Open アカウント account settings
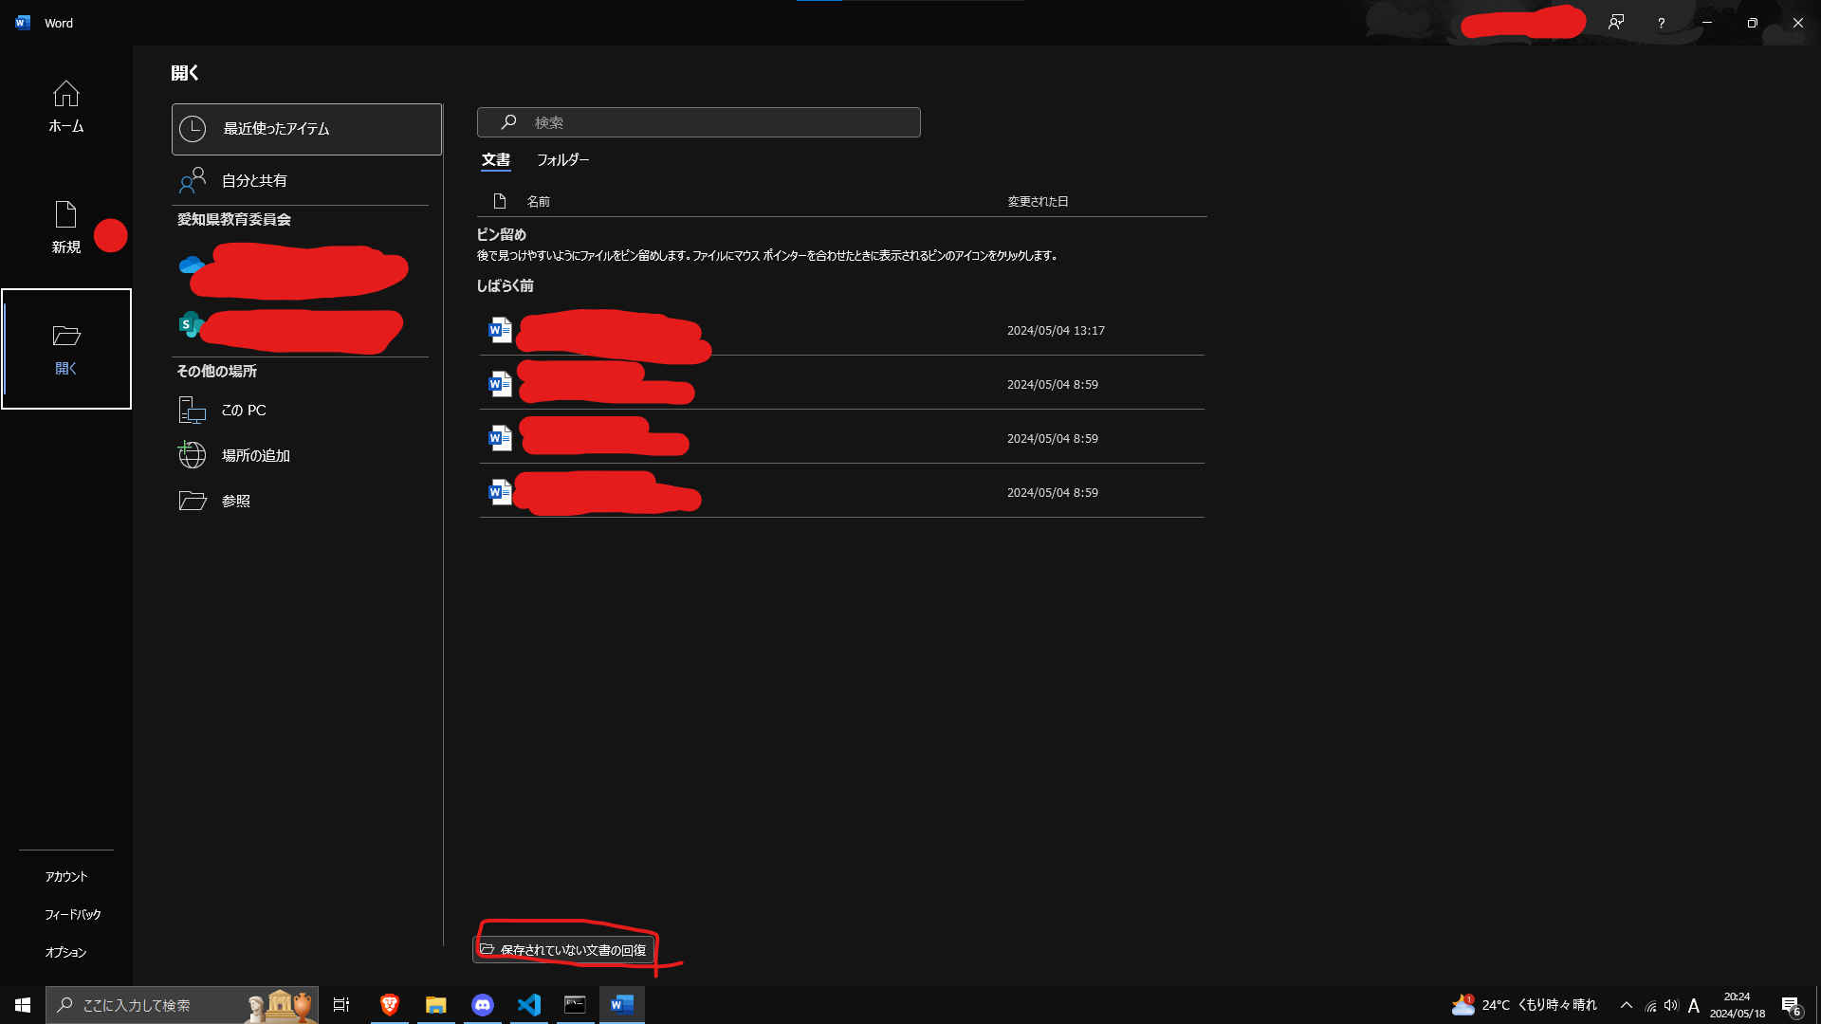Screen dimensions: 1821x1024 pyautogui.click(x=65, y=877)
